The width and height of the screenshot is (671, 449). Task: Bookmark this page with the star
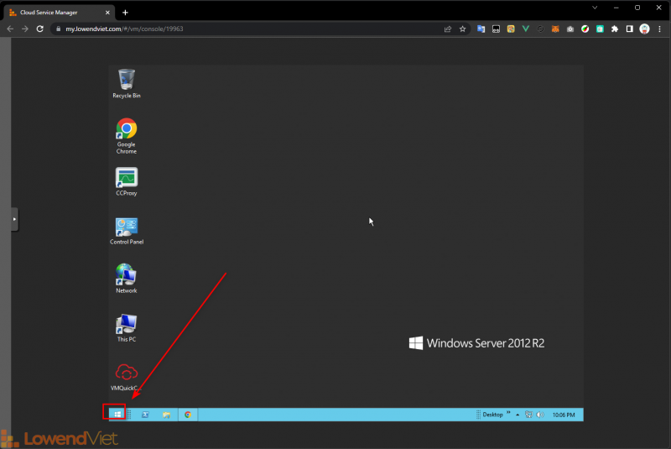point(463,29)
